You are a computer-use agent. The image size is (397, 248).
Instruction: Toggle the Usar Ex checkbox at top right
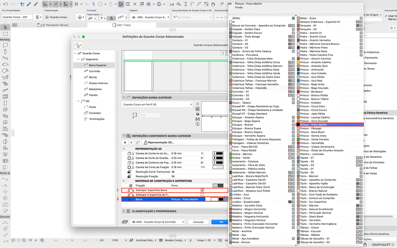pos(386,15)
